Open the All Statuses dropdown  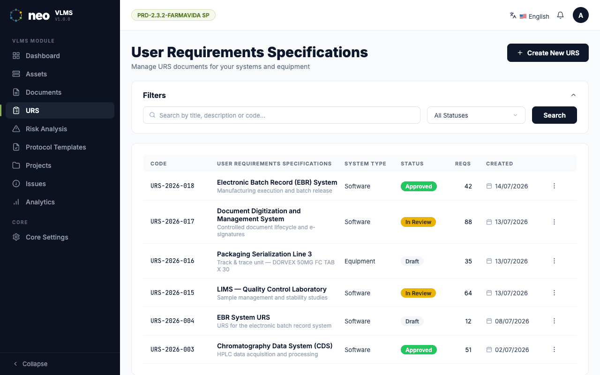click(476, 115)
